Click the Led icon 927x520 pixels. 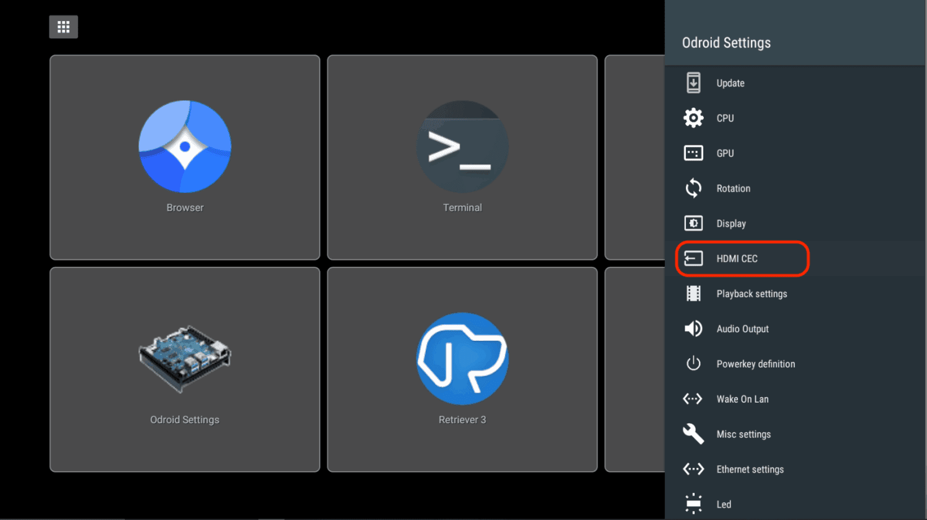click(x=693, y=504)
